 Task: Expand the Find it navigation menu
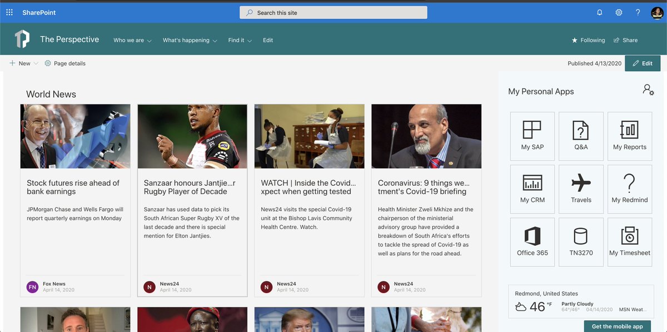click(x=239, y=40)
